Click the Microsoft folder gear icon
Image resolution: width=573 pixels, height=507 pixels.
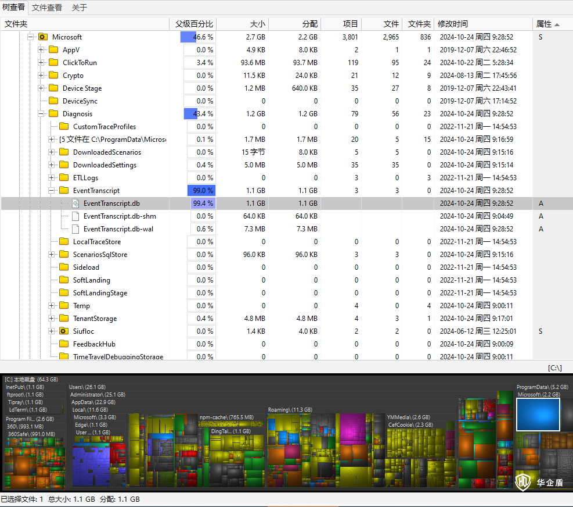point(43,37)
